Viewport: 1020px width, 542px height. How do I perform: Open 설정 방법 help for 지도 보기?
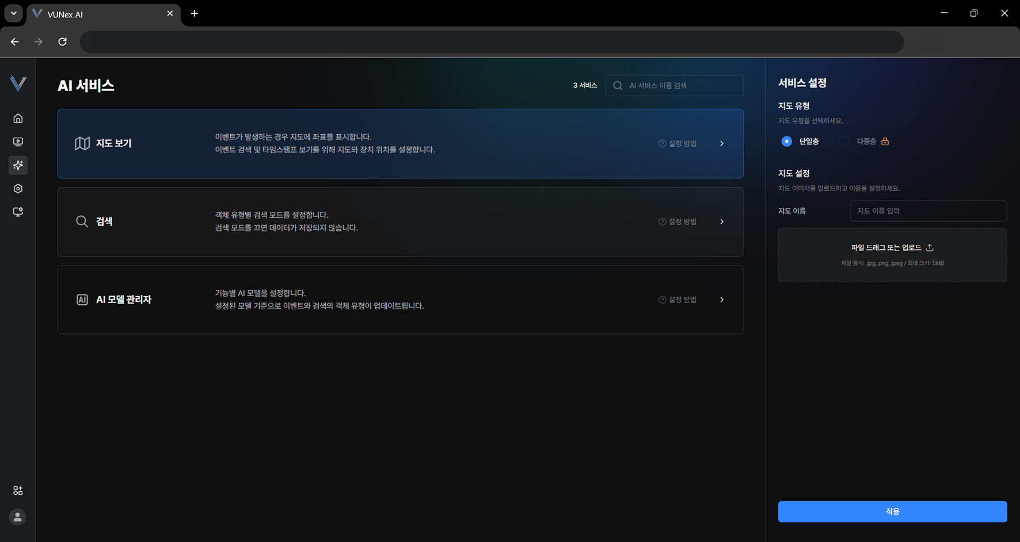pyautogui.click(x=678, y=143)
